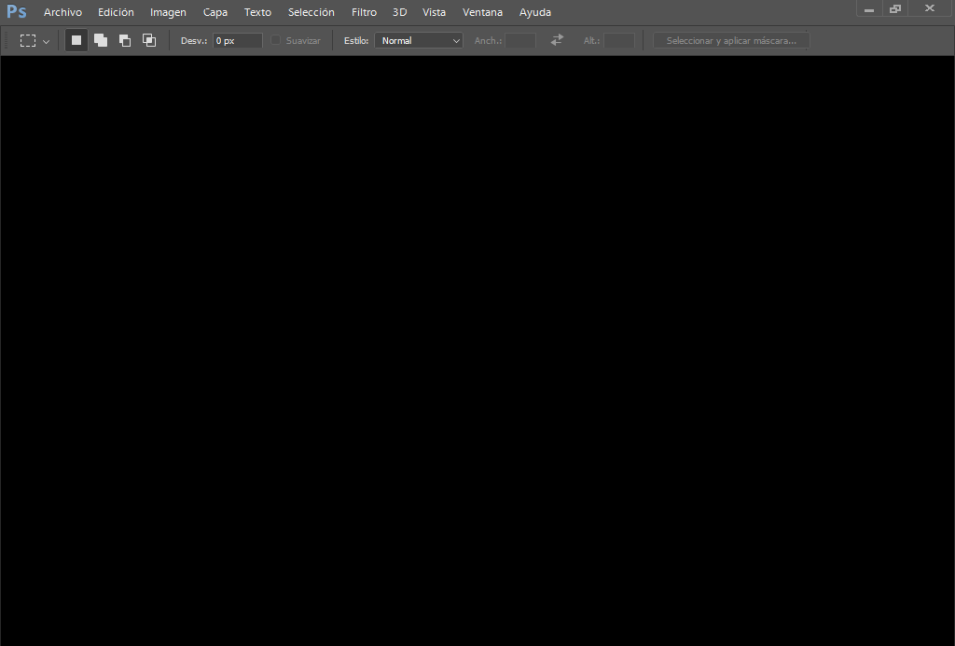This screenshot has width=955, height=646.
Task: Click the Anch. width input field
Action: [x=519, y=40]
